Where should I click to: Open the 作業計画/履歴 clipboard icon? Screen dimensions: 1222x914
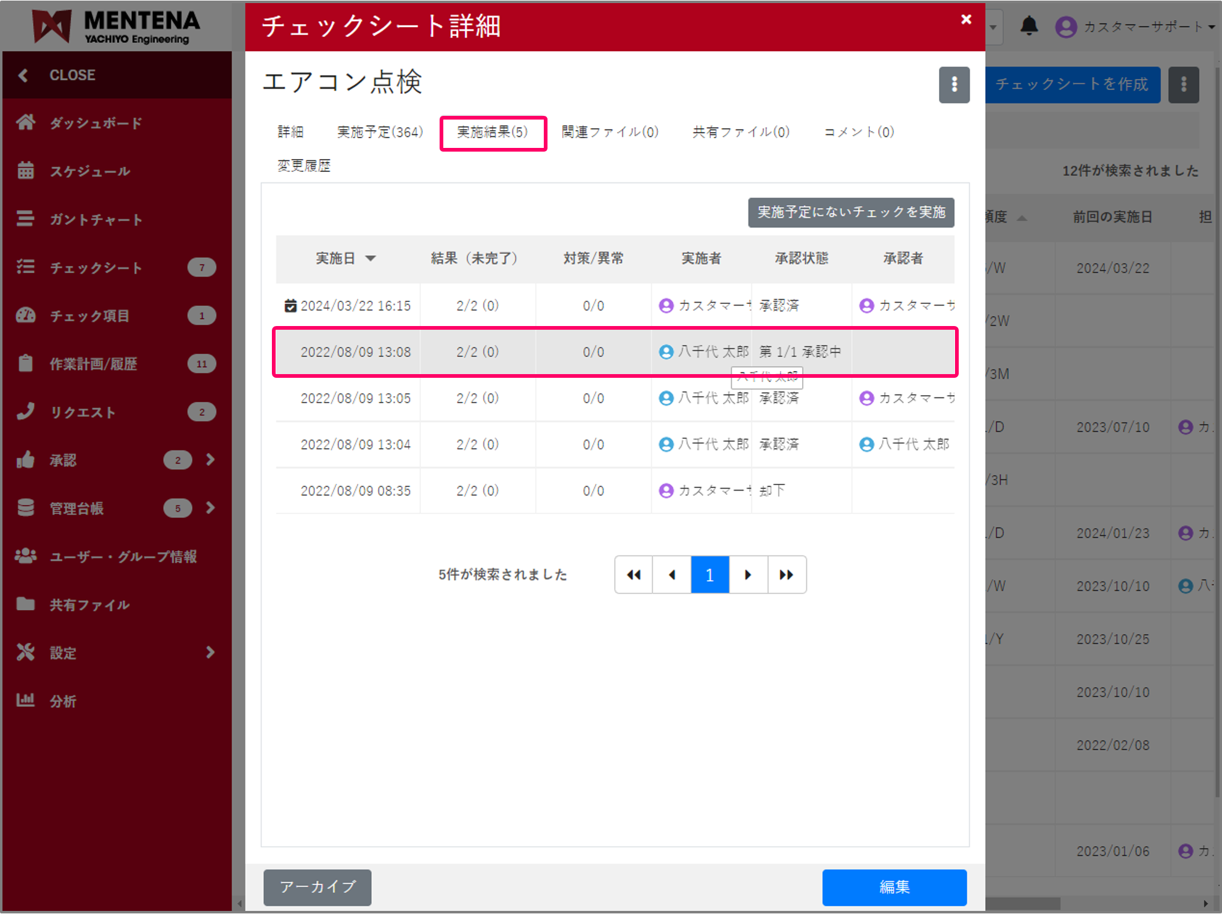pyautogui.click(x=26, y=364)
